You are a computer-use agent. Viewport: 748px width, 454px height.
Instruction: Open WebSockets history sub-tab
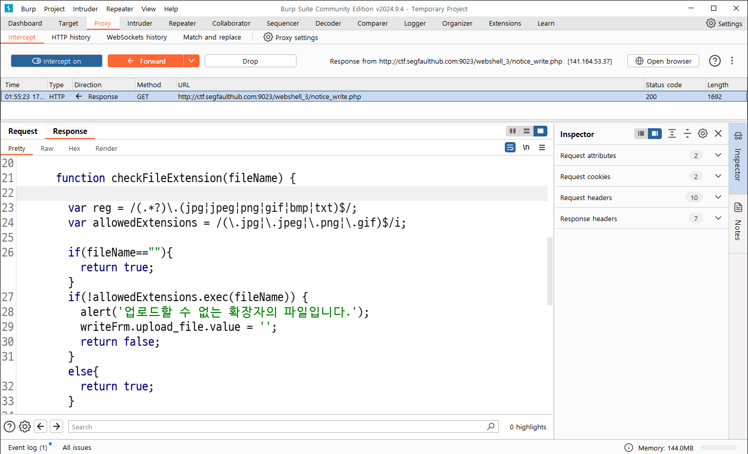tap(136, 37)
